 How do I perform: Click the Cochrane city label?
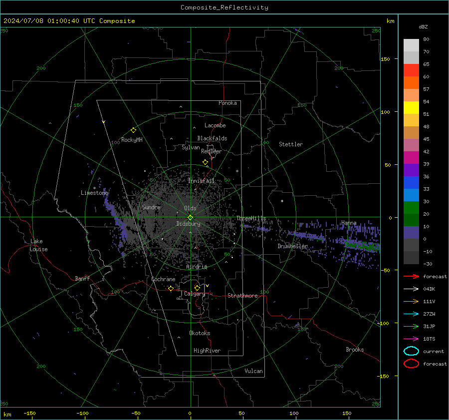(163, 279)
